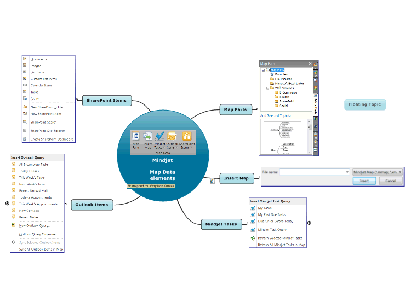Select the Outlook Items topic node
The height and width of the screenshot is (308, 411).
pos(92,205)
